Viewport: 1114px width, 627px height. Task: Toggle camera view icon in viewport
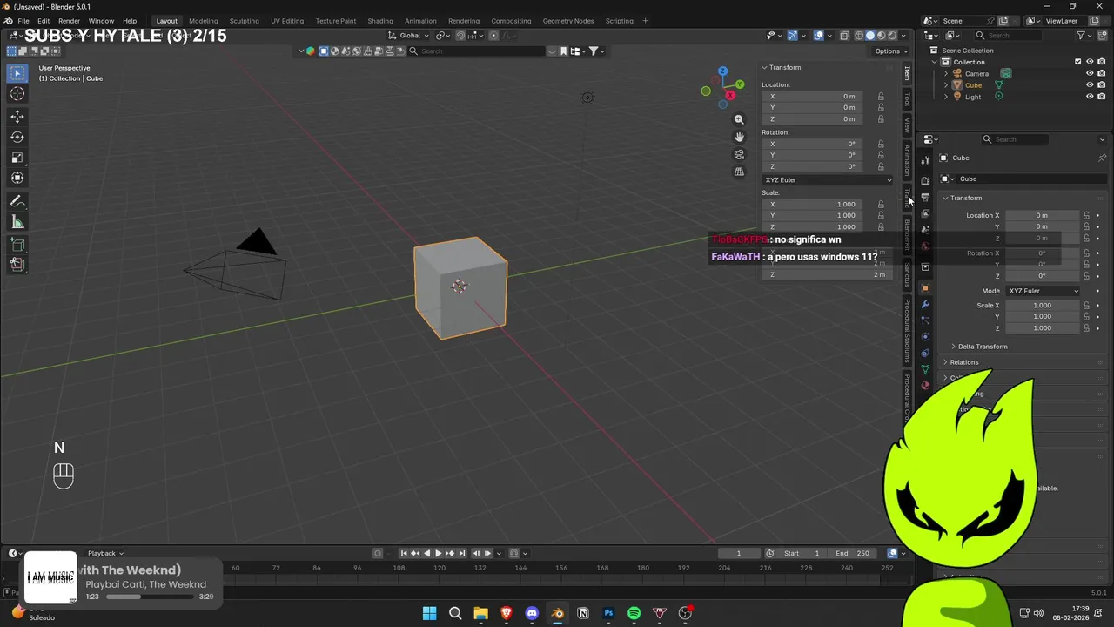click(739, 154)
